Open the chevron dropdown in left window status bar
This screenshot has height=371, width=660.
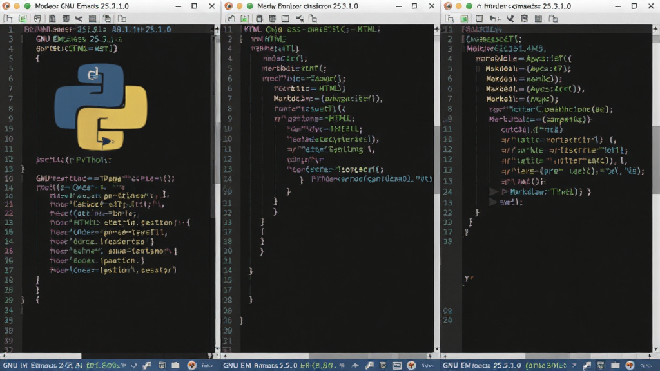(x=134, y=366)
